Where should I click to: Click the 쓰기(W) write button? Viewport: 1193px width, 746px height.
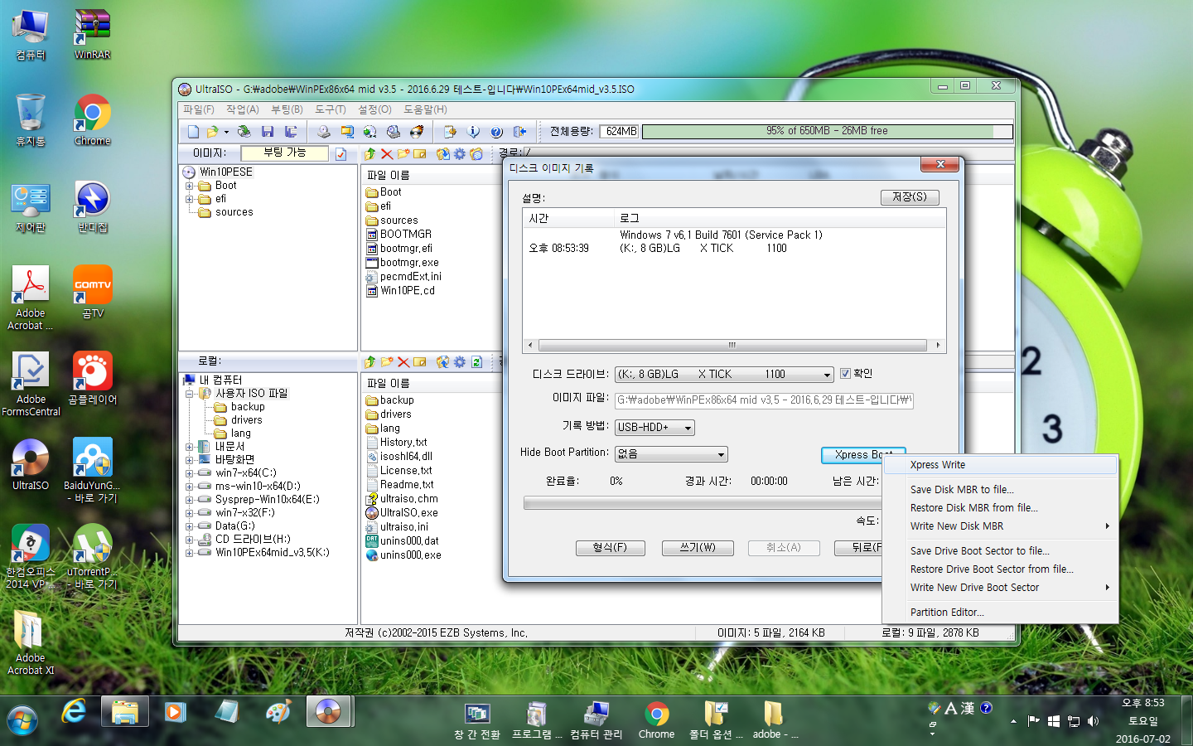(698, 548)
